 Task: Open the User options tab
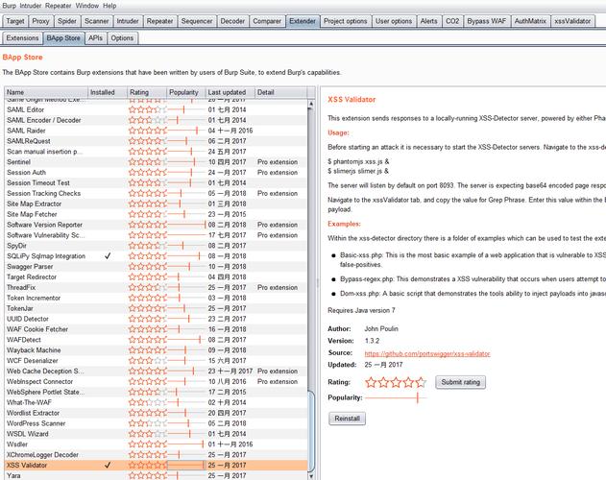tap(394, 21)
